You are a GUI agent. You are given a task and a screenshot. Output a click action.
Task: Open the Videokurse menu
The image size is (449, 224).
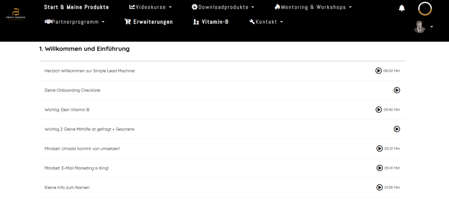point(151,7)
